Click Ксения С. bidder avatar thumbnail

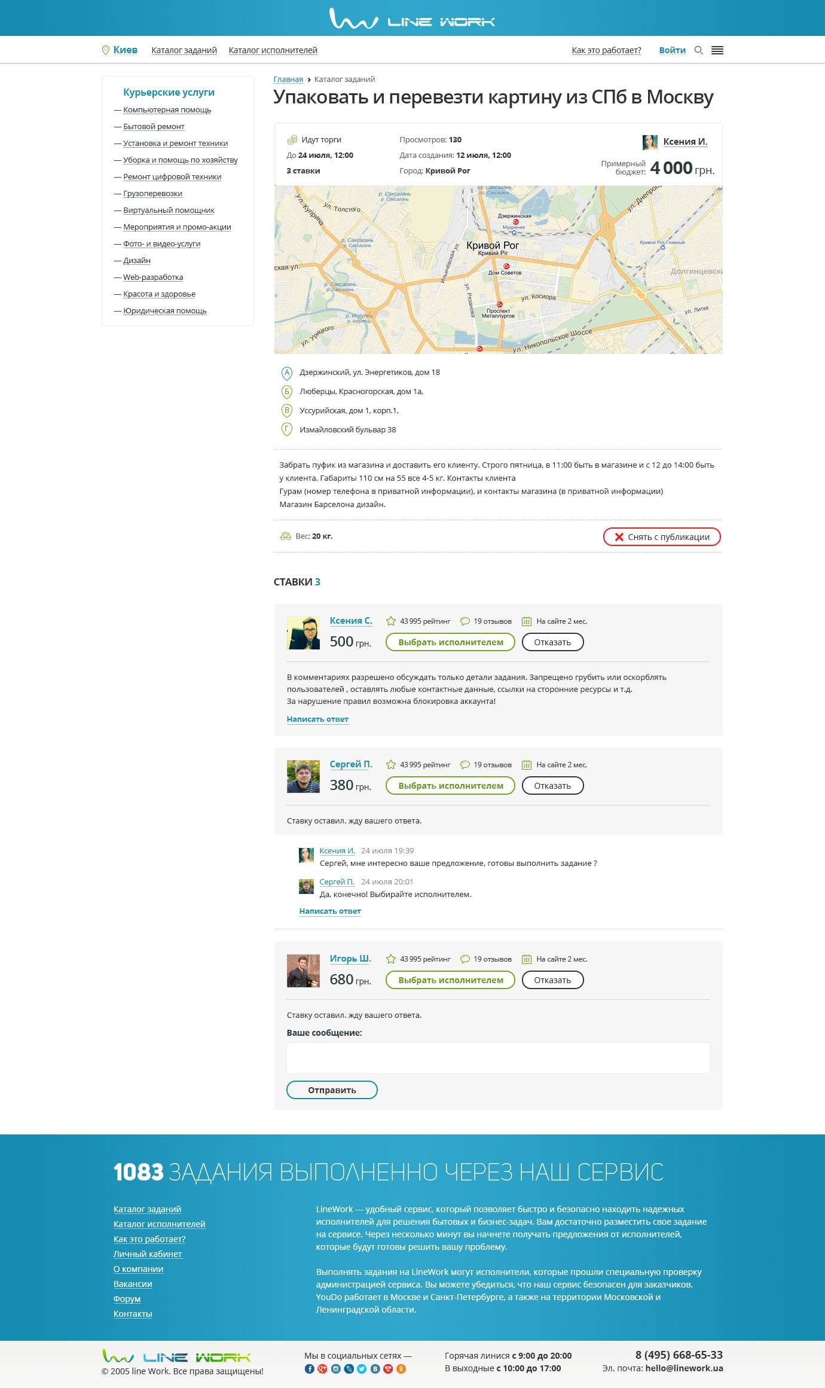coord(303,633)
